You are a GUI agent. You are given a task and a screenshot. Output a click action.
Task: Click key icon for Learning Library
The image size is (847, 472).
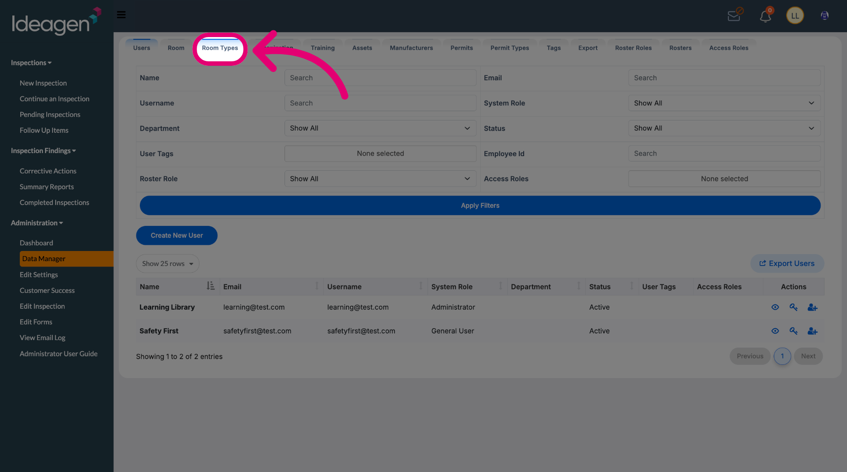coord(793,307)
